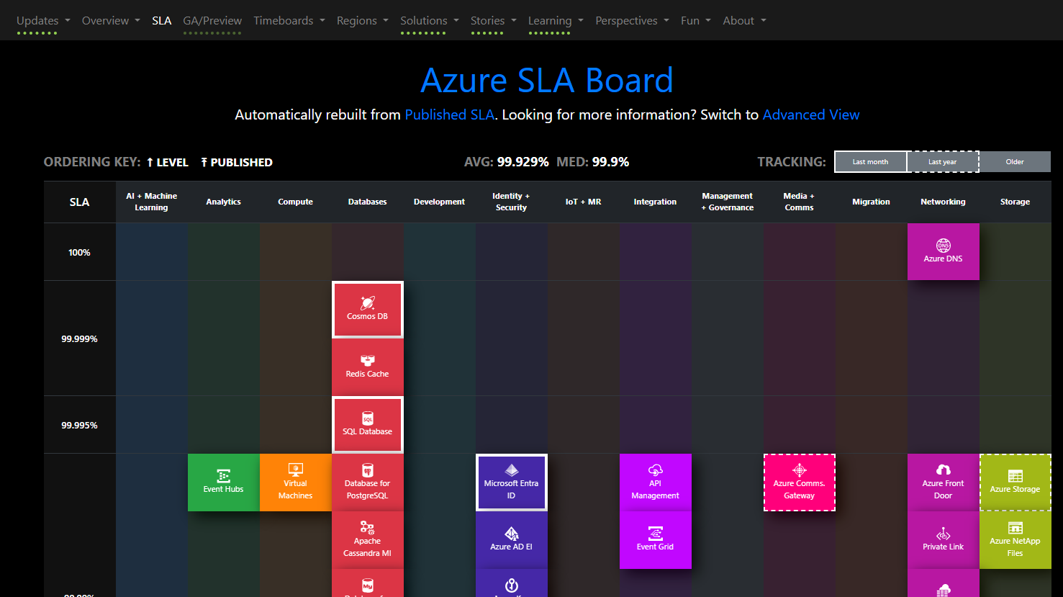The image size is (1063, 597).
Task: Switch to Advanced View link
Action: tap(811, 115)
